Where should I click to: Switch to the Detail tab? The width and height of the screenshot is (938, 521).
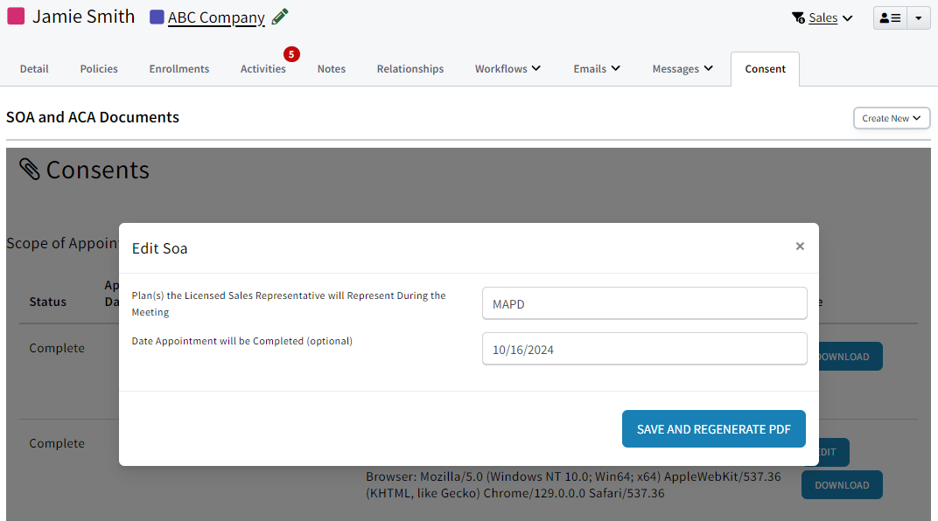(x=34, y=69)
